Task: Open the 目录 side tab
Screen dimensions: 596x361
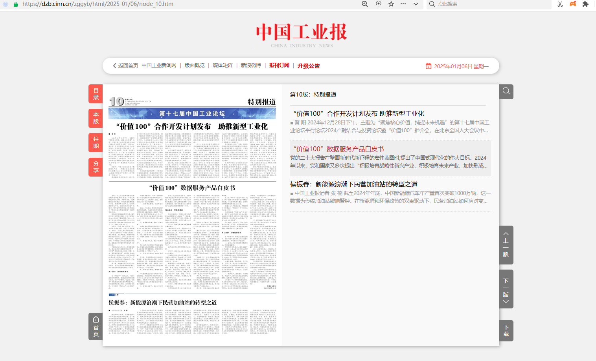Action: pos(96,94)
